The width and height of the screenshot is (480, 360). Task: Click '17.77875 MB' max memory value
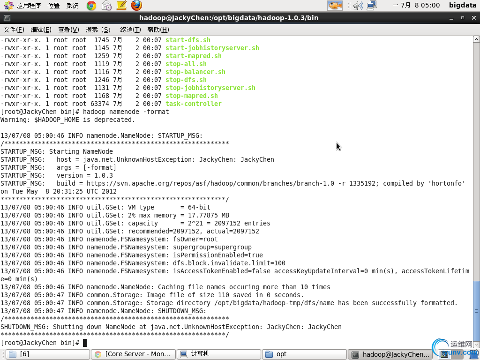(209, 215)
